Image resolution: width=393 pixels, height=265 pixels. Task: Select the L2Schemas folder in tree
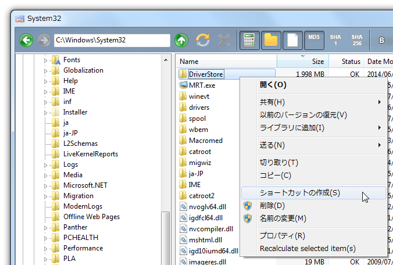[80, 144]
